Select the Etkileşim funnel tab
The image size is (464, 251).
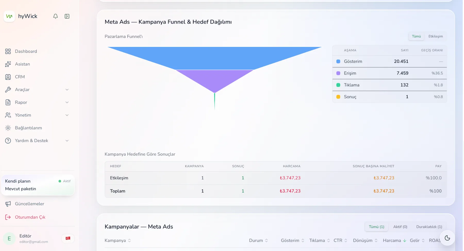pyautogui.click(x=436, y=36)
